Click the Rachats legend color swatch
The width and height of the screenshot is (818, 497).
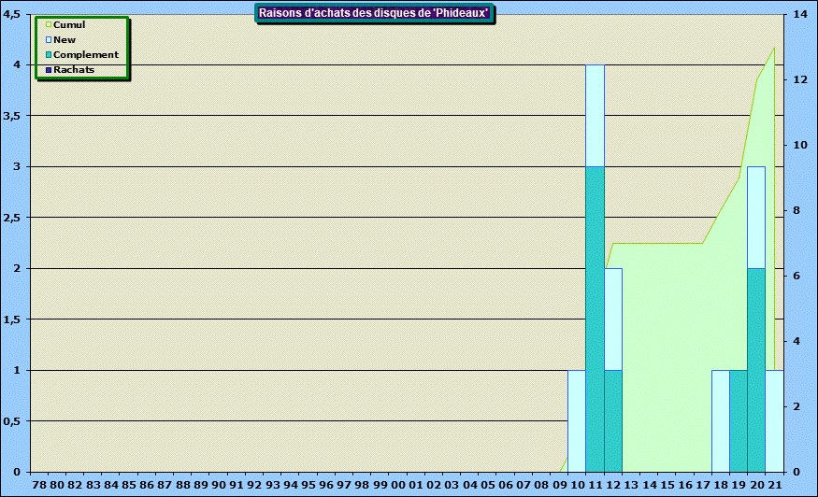[x=49, y=70]
